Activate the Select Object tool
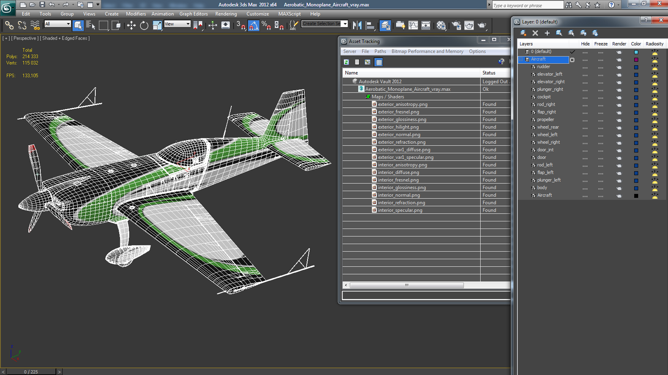The width and height of the screenshot is (668, 375). (78, 25)
